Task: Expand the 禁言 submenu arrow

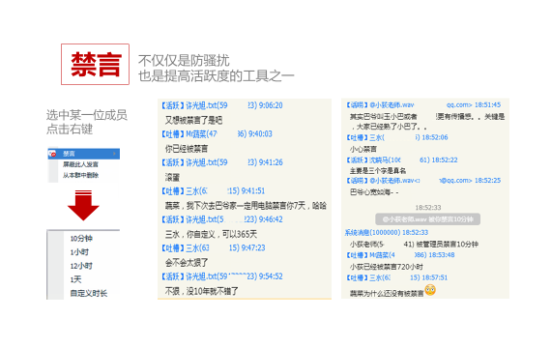Action: [115, 154]
